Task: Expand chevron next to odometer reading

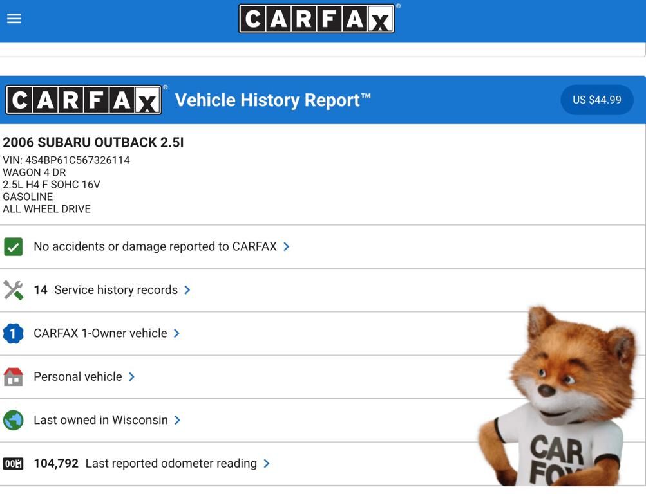Action: coord(267,464)
